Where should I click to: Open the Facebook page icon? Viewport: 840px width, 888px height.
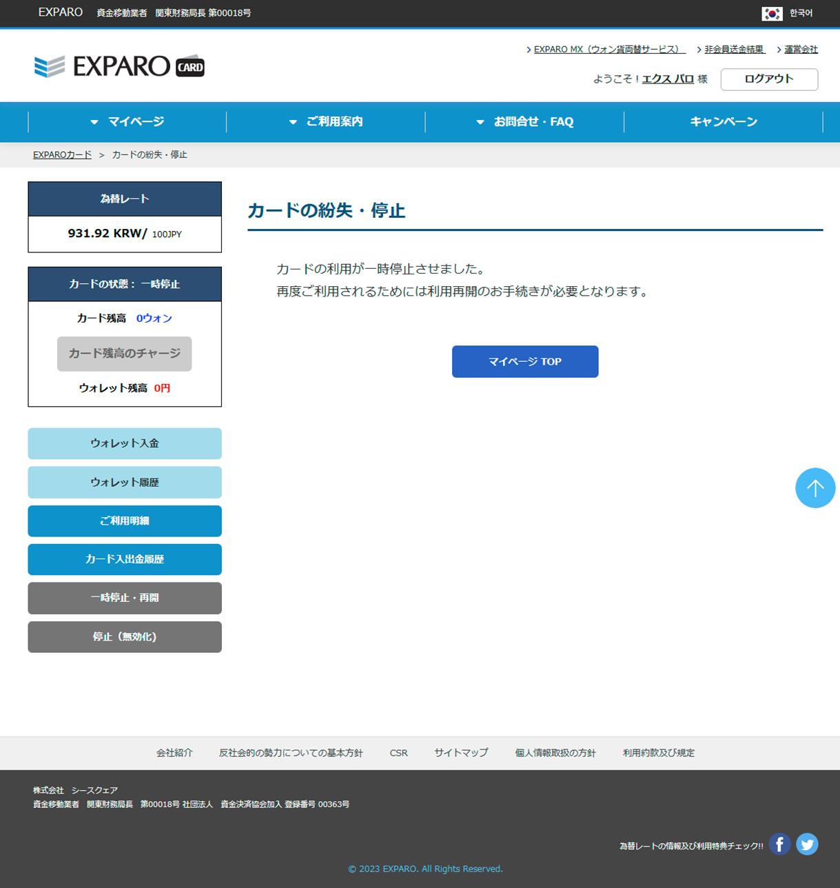[779, 844]
